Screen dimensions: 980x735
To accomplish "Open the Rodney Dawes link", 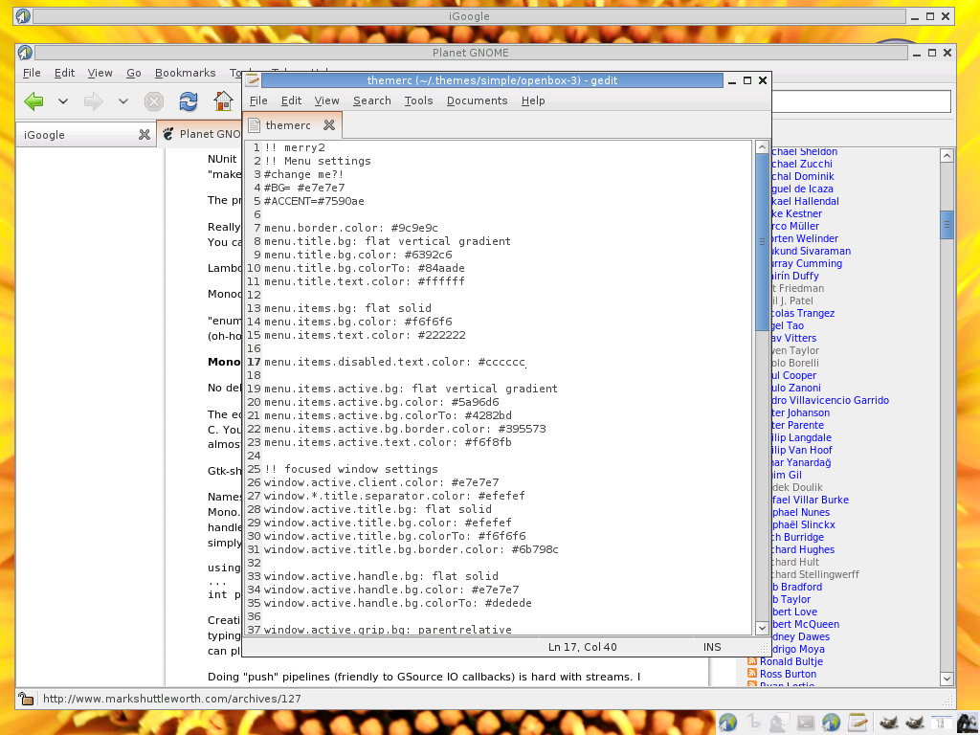I will pos(801,636).
